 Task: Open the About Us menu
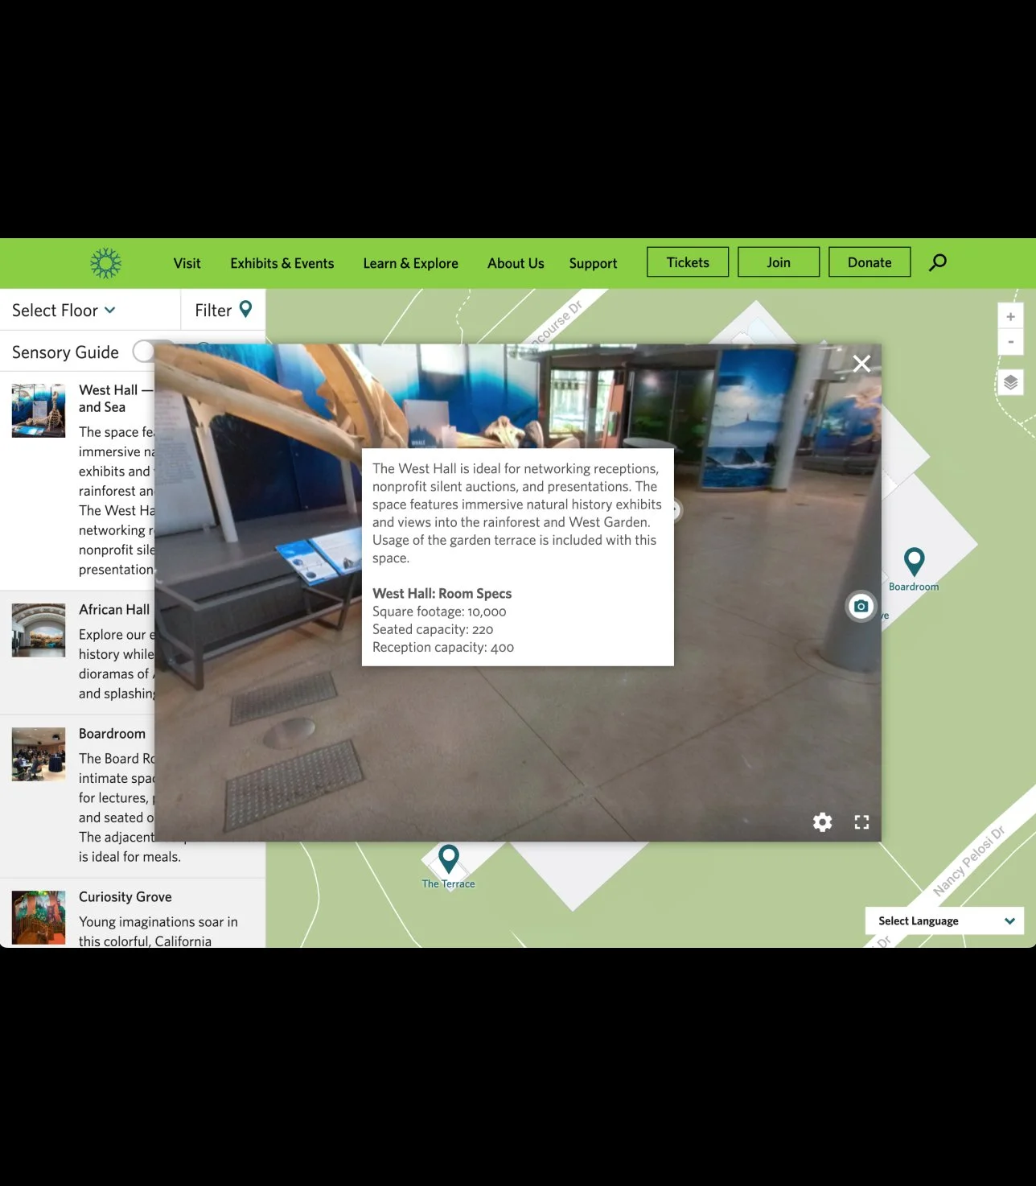click(516, 263)
